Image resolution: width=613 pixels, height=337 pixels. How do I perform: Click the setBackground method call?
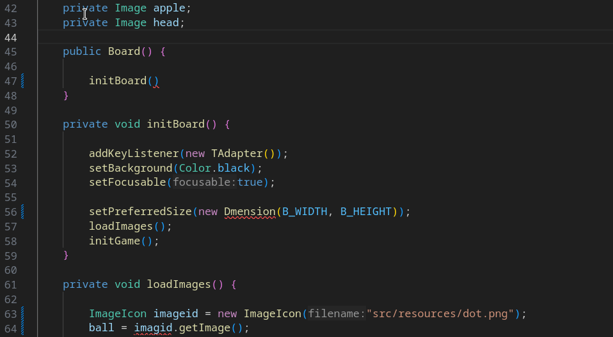[131, 168]
